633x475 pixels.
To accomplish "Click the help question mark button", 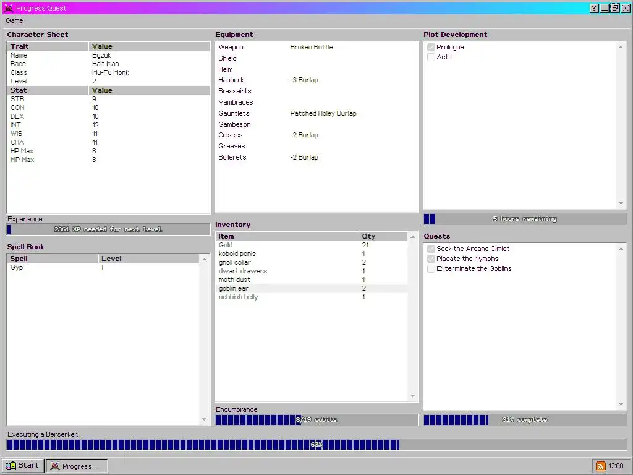I will 594,8.
